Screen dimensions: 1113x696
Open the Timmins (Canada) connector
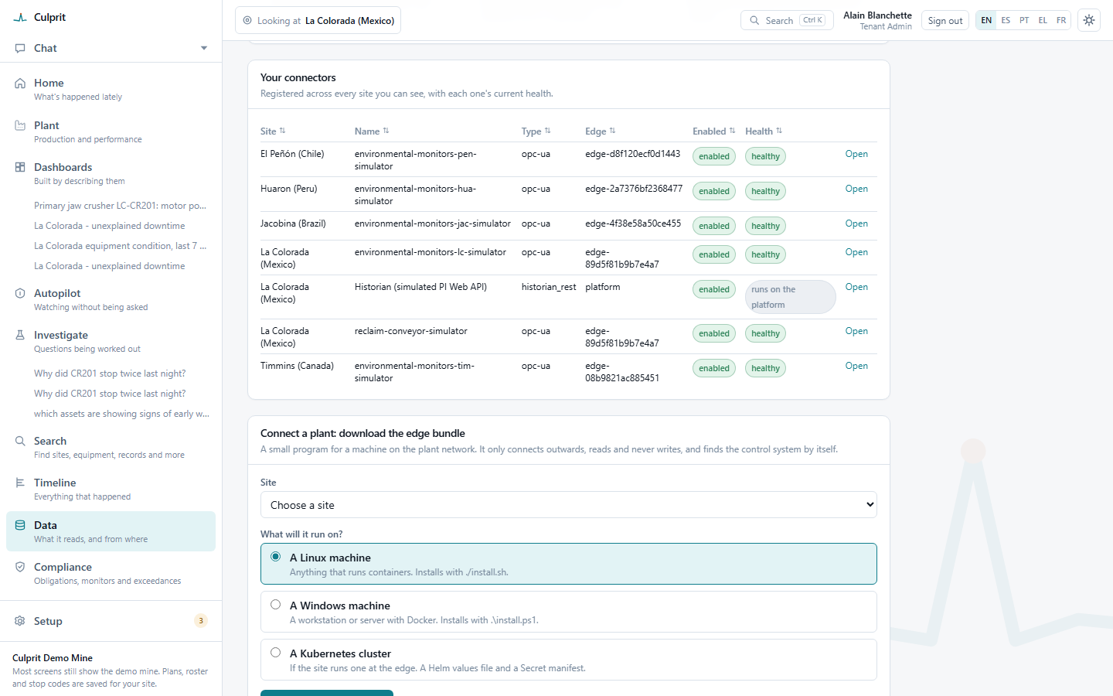pyautogui.click(x=856, y=366)
